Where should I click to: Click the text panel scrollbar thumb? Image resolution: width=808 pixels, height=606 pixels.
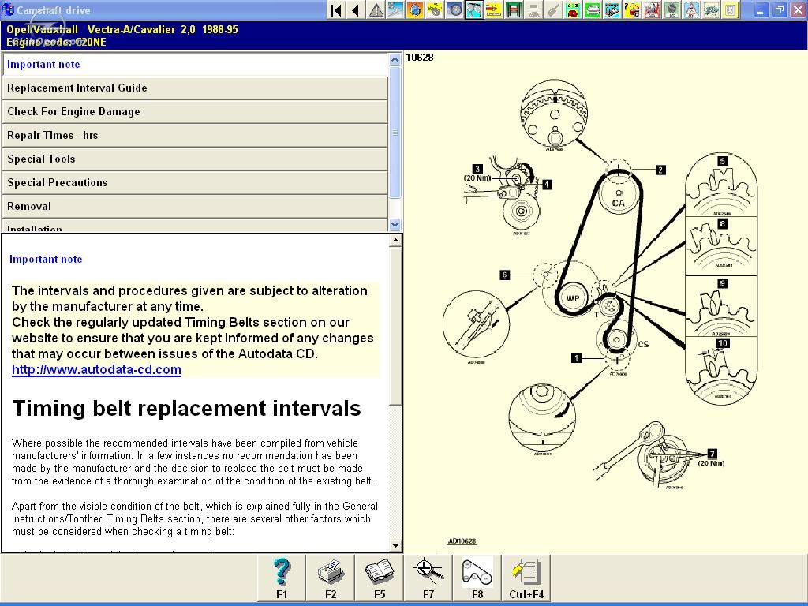pos(395,325)
